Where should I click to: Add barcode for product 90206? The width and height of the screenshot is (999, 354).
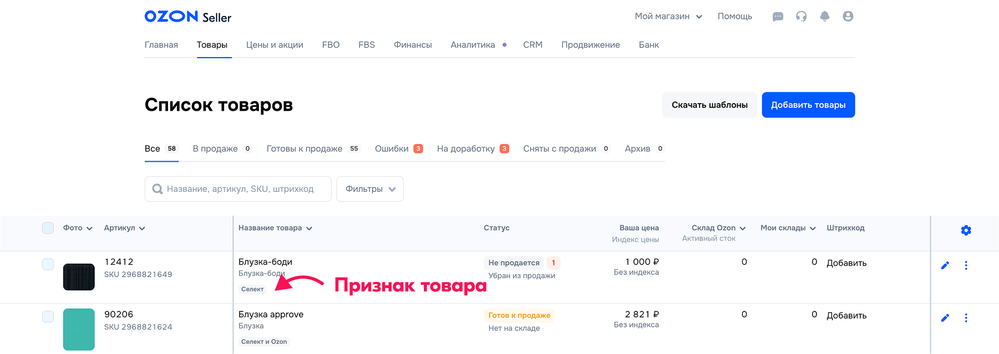click(x=846, y=316)
